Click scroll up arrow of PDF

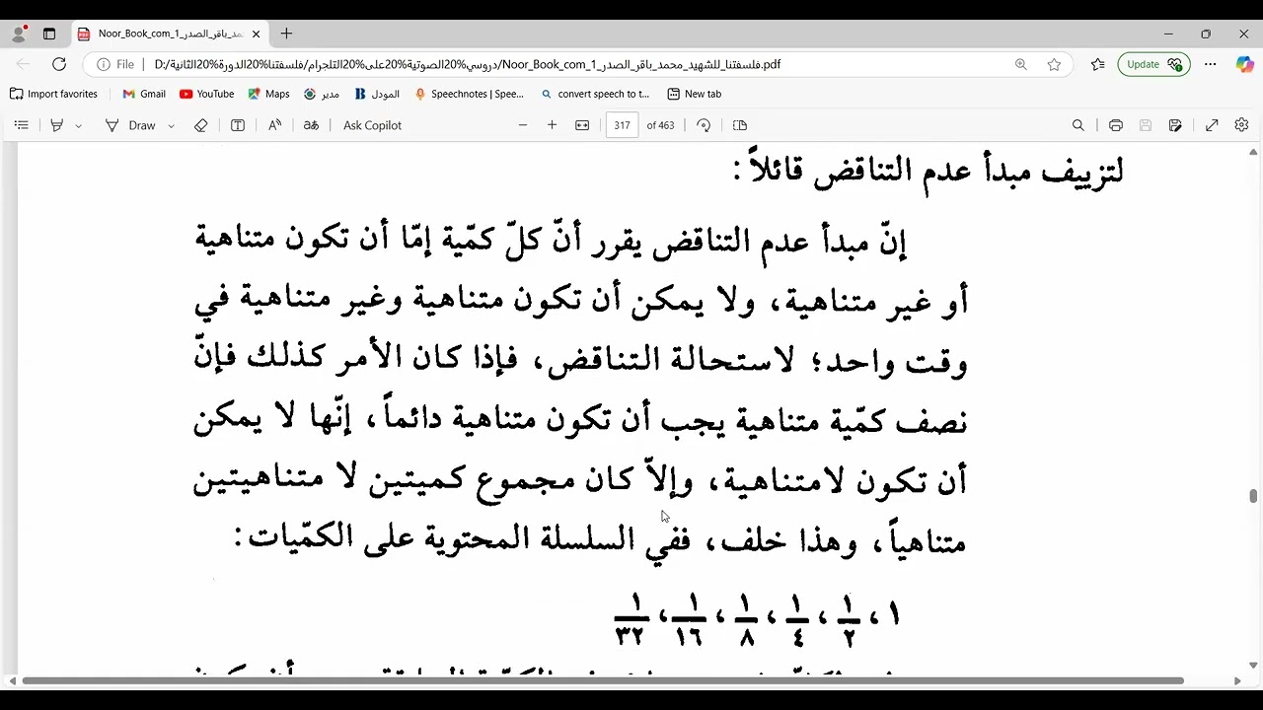[x=1253, y=152]
